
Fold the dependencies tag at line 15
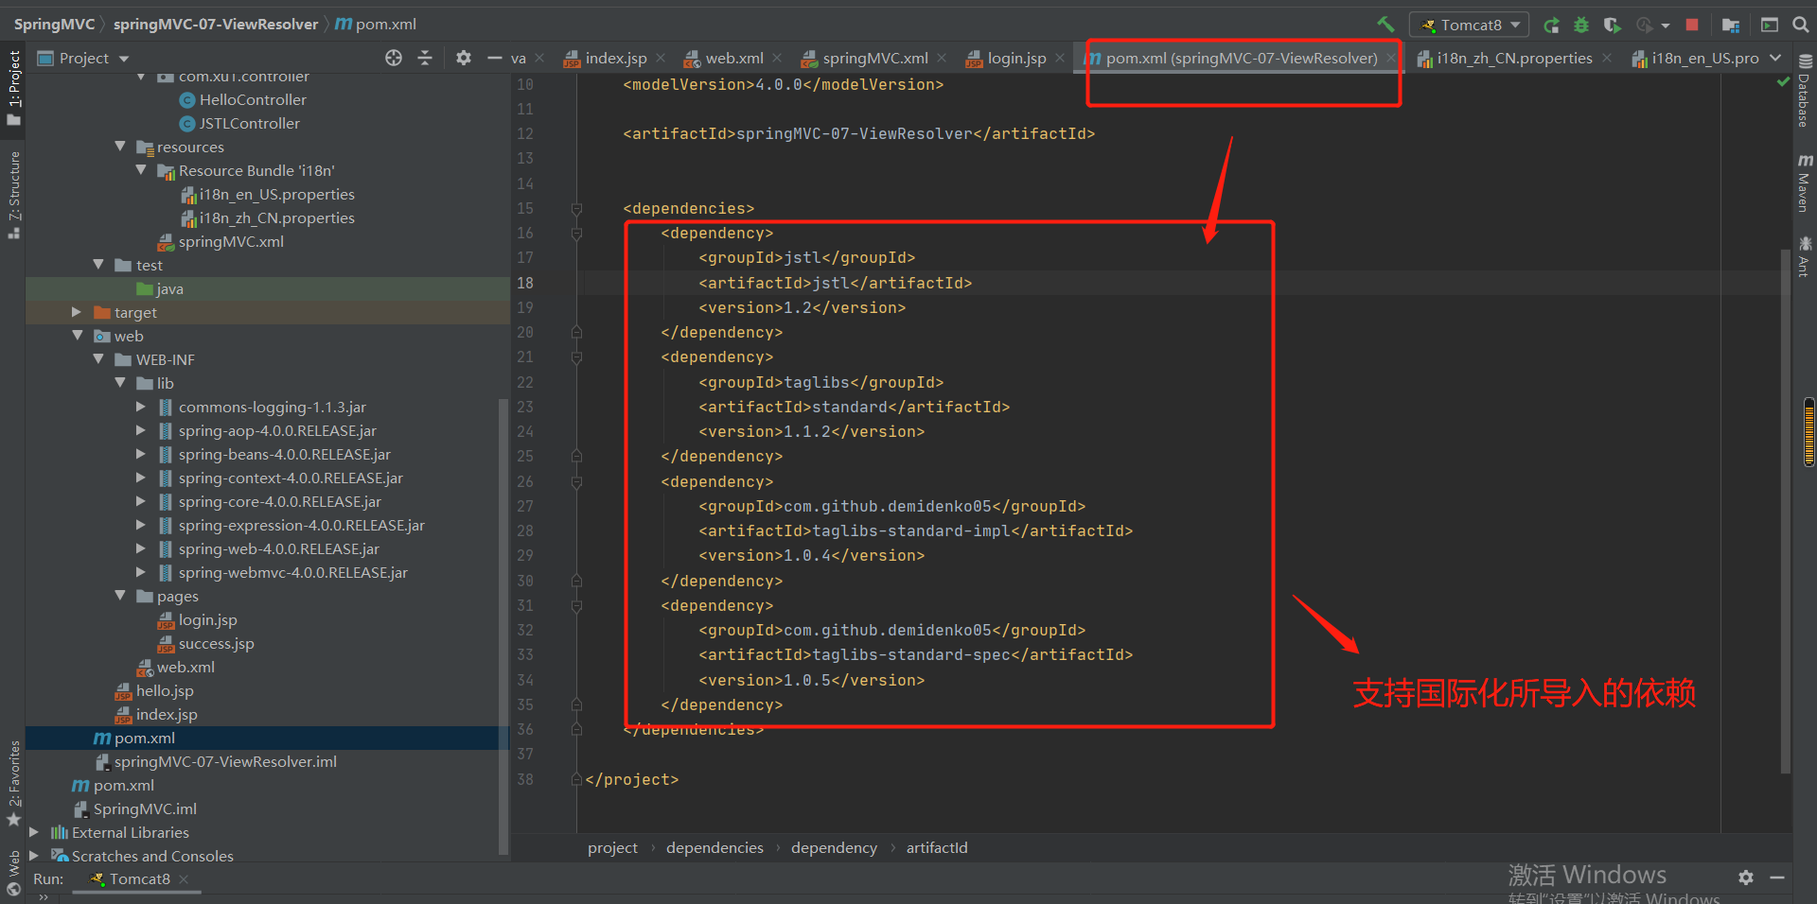click(x=576, y=208)
